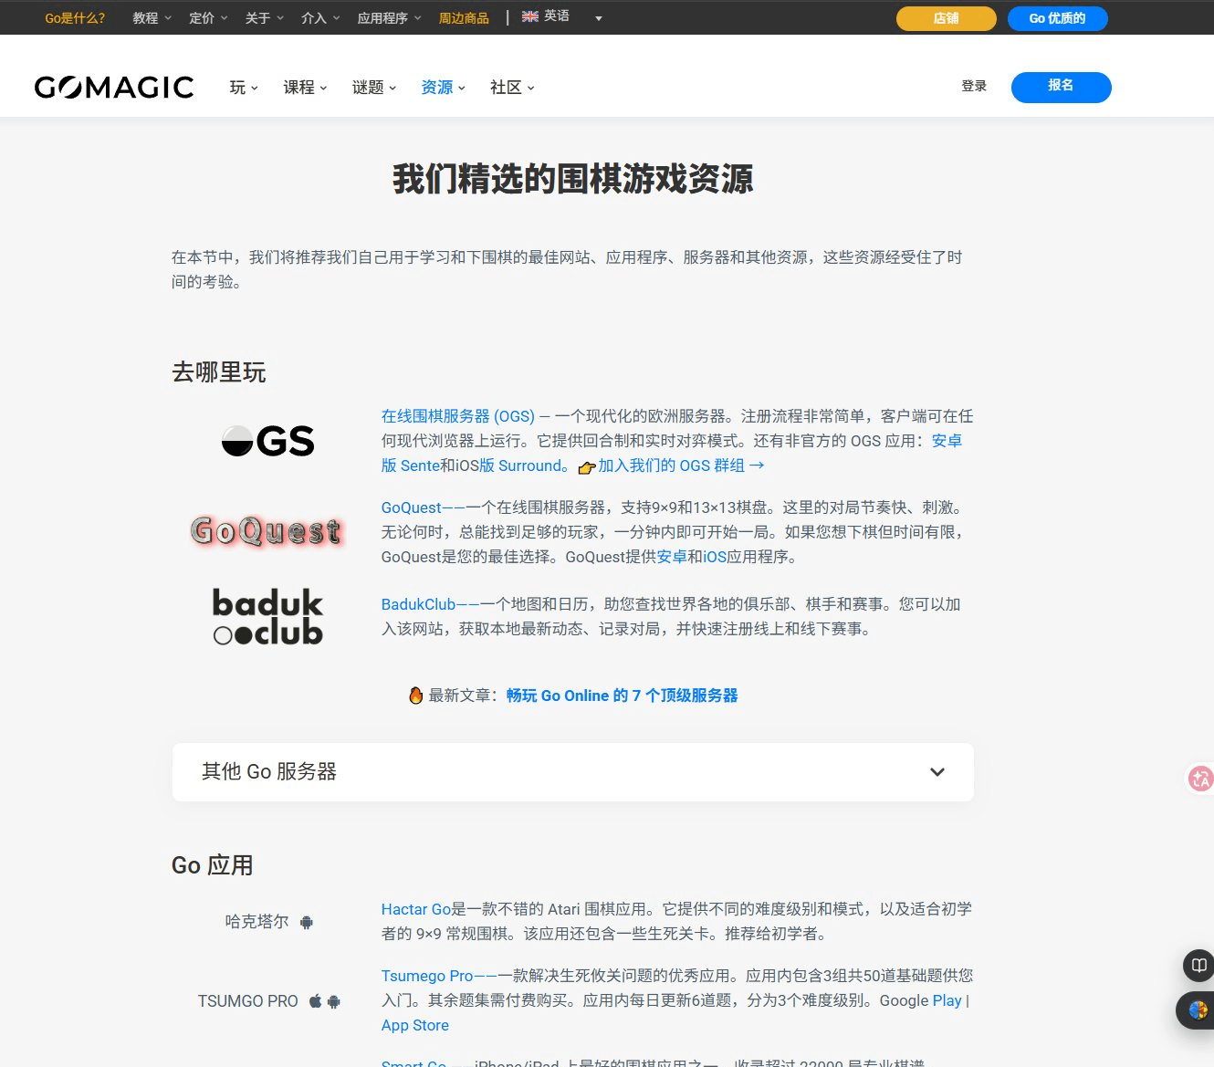Click the 周边商品 top bar link
Screen dimensions: 1214x1067
(x=464, y=18)
